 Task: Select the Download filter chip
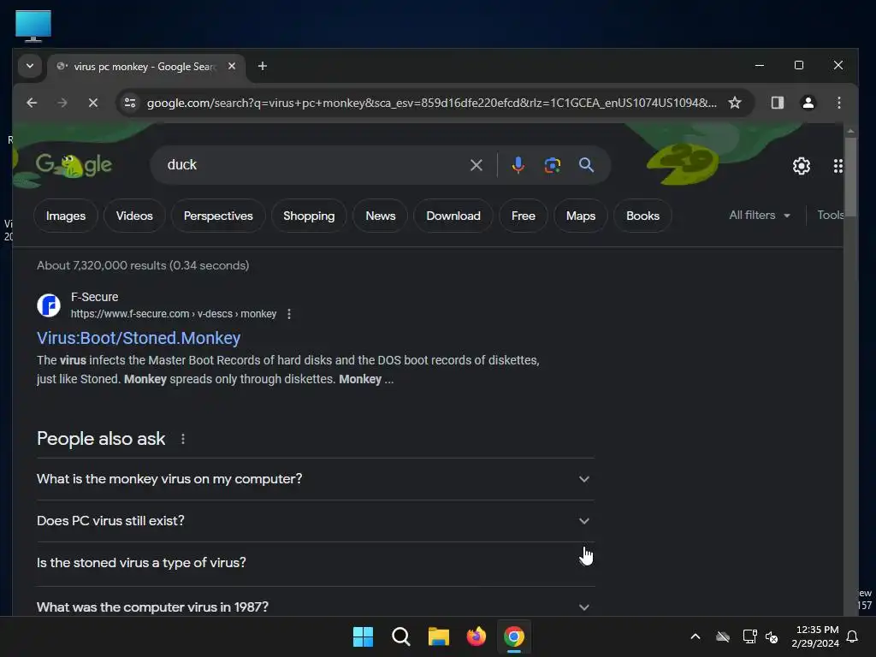point(453,216)
